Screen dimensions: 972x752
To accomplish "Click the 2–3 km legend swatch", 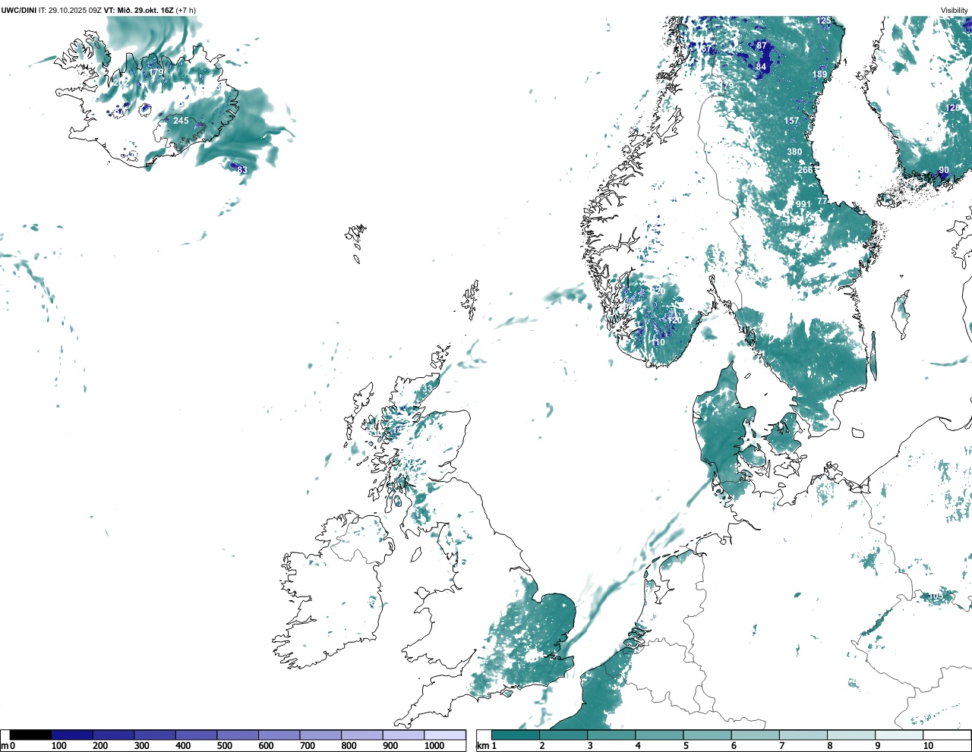I will point(563,735).
